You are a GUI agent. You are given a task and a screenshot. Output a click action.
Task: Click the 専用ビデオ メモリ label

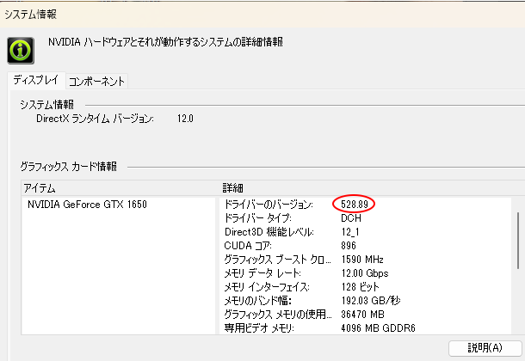[x=259, y=328]
